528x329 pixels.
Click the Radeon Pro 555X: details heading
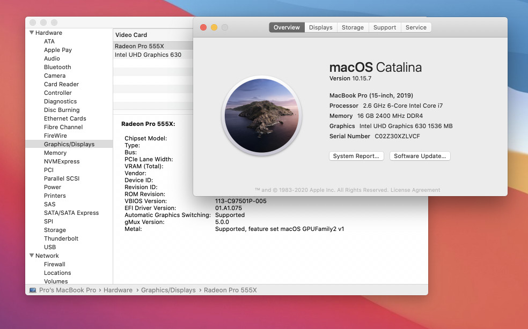[x=148, y=124]
